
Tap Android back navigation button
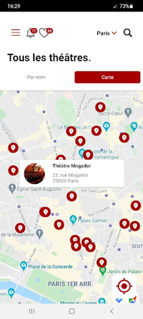point(111,311)
